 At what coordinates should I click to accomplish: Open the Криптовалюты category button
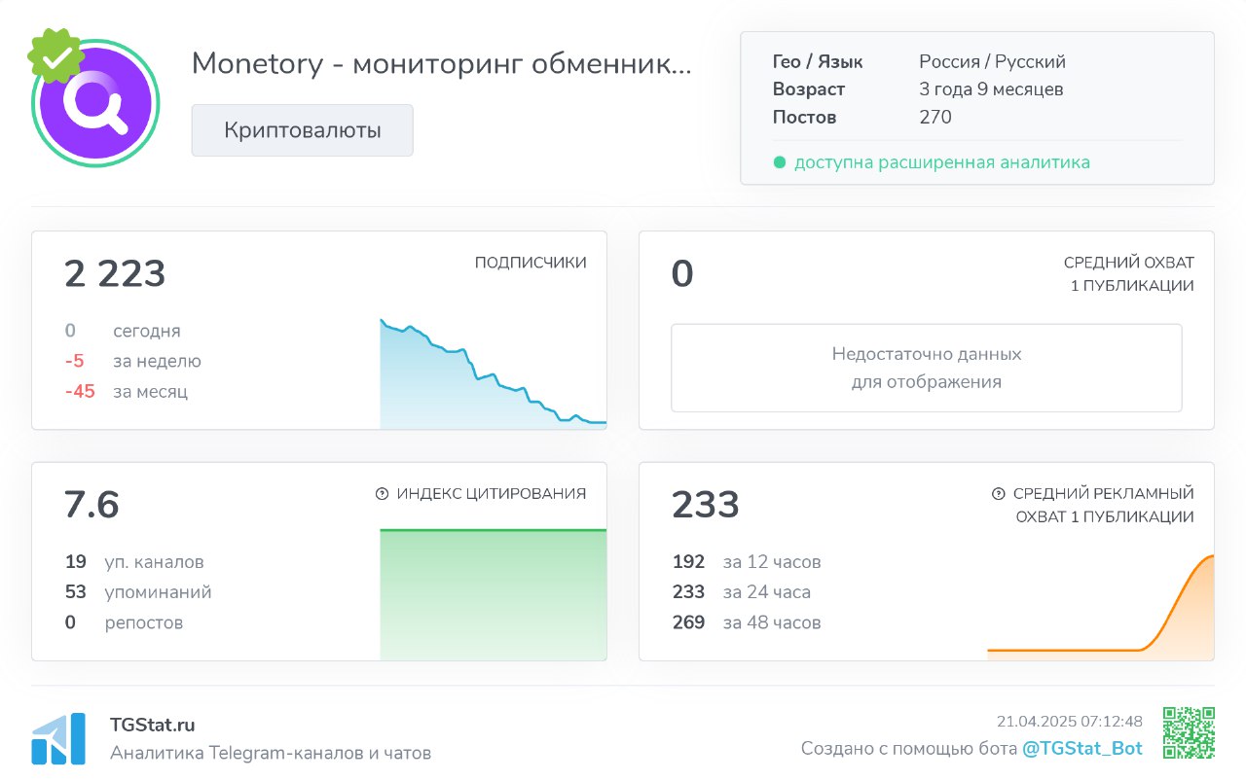tap(302, 130)
